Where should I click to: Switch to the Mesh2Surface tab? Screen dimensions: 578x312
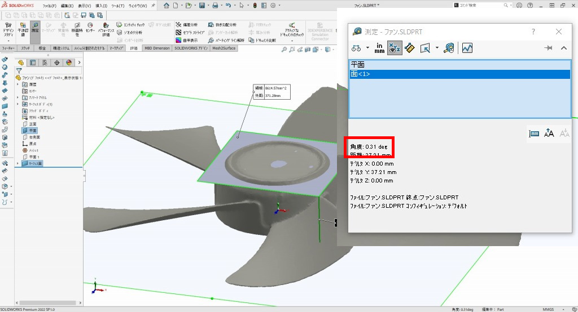tap(224, 48)
